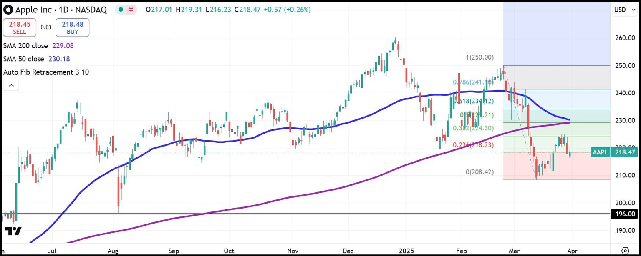Image resolution: width=641 pixels, height=256 pixels.
Task: Open chart settings hexagon icon
Action: (625, 250)
